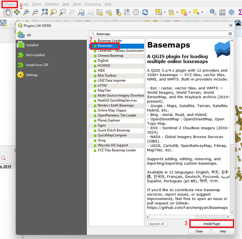Viewport: 242px width, 239px height.
Task: Click the Refresh map icon
Action: coord(145,12)
